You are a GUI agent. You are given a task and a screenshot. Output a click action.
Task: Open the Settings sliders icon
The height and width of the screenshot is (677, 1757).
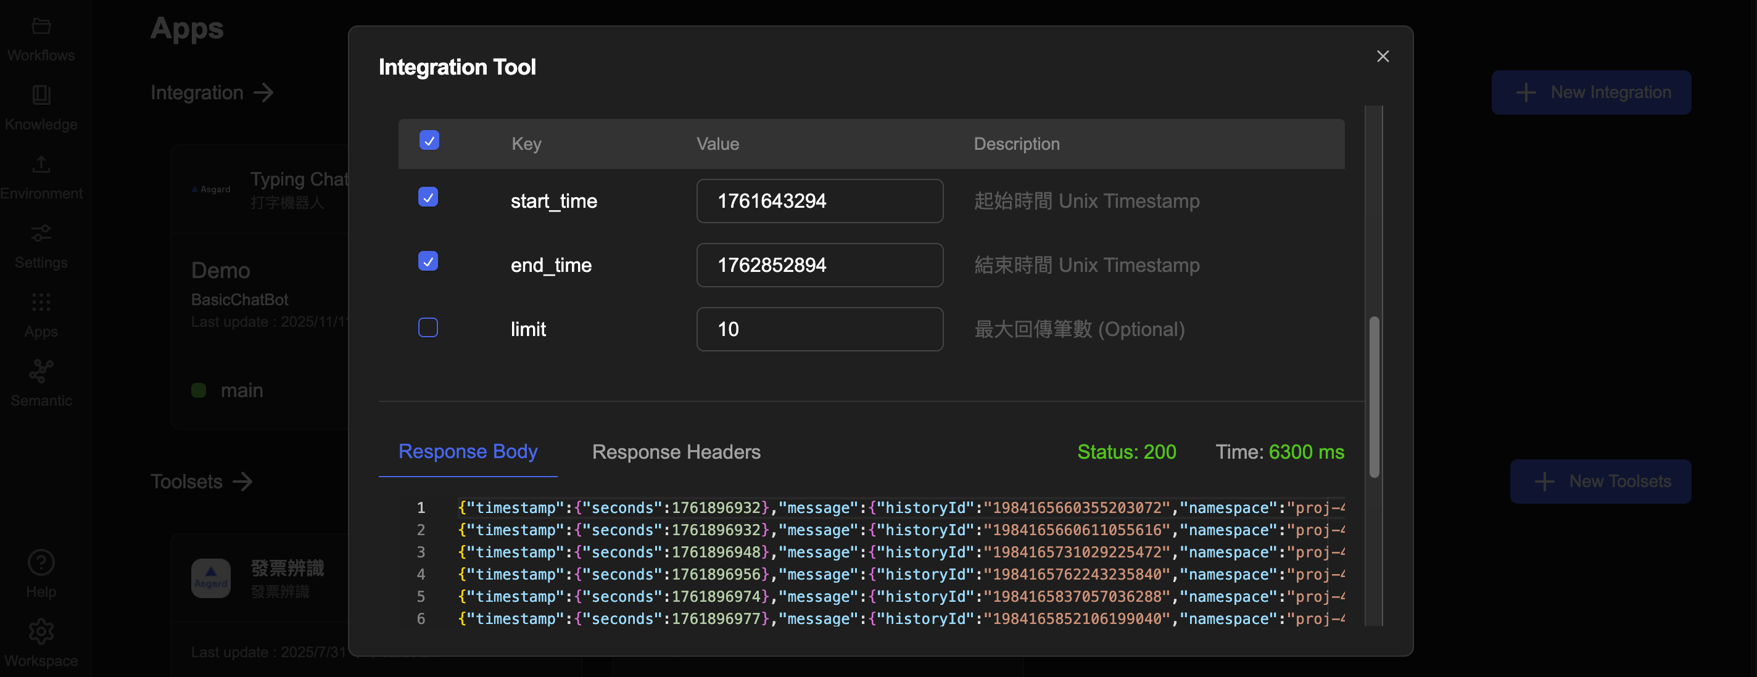coord(41,233)
